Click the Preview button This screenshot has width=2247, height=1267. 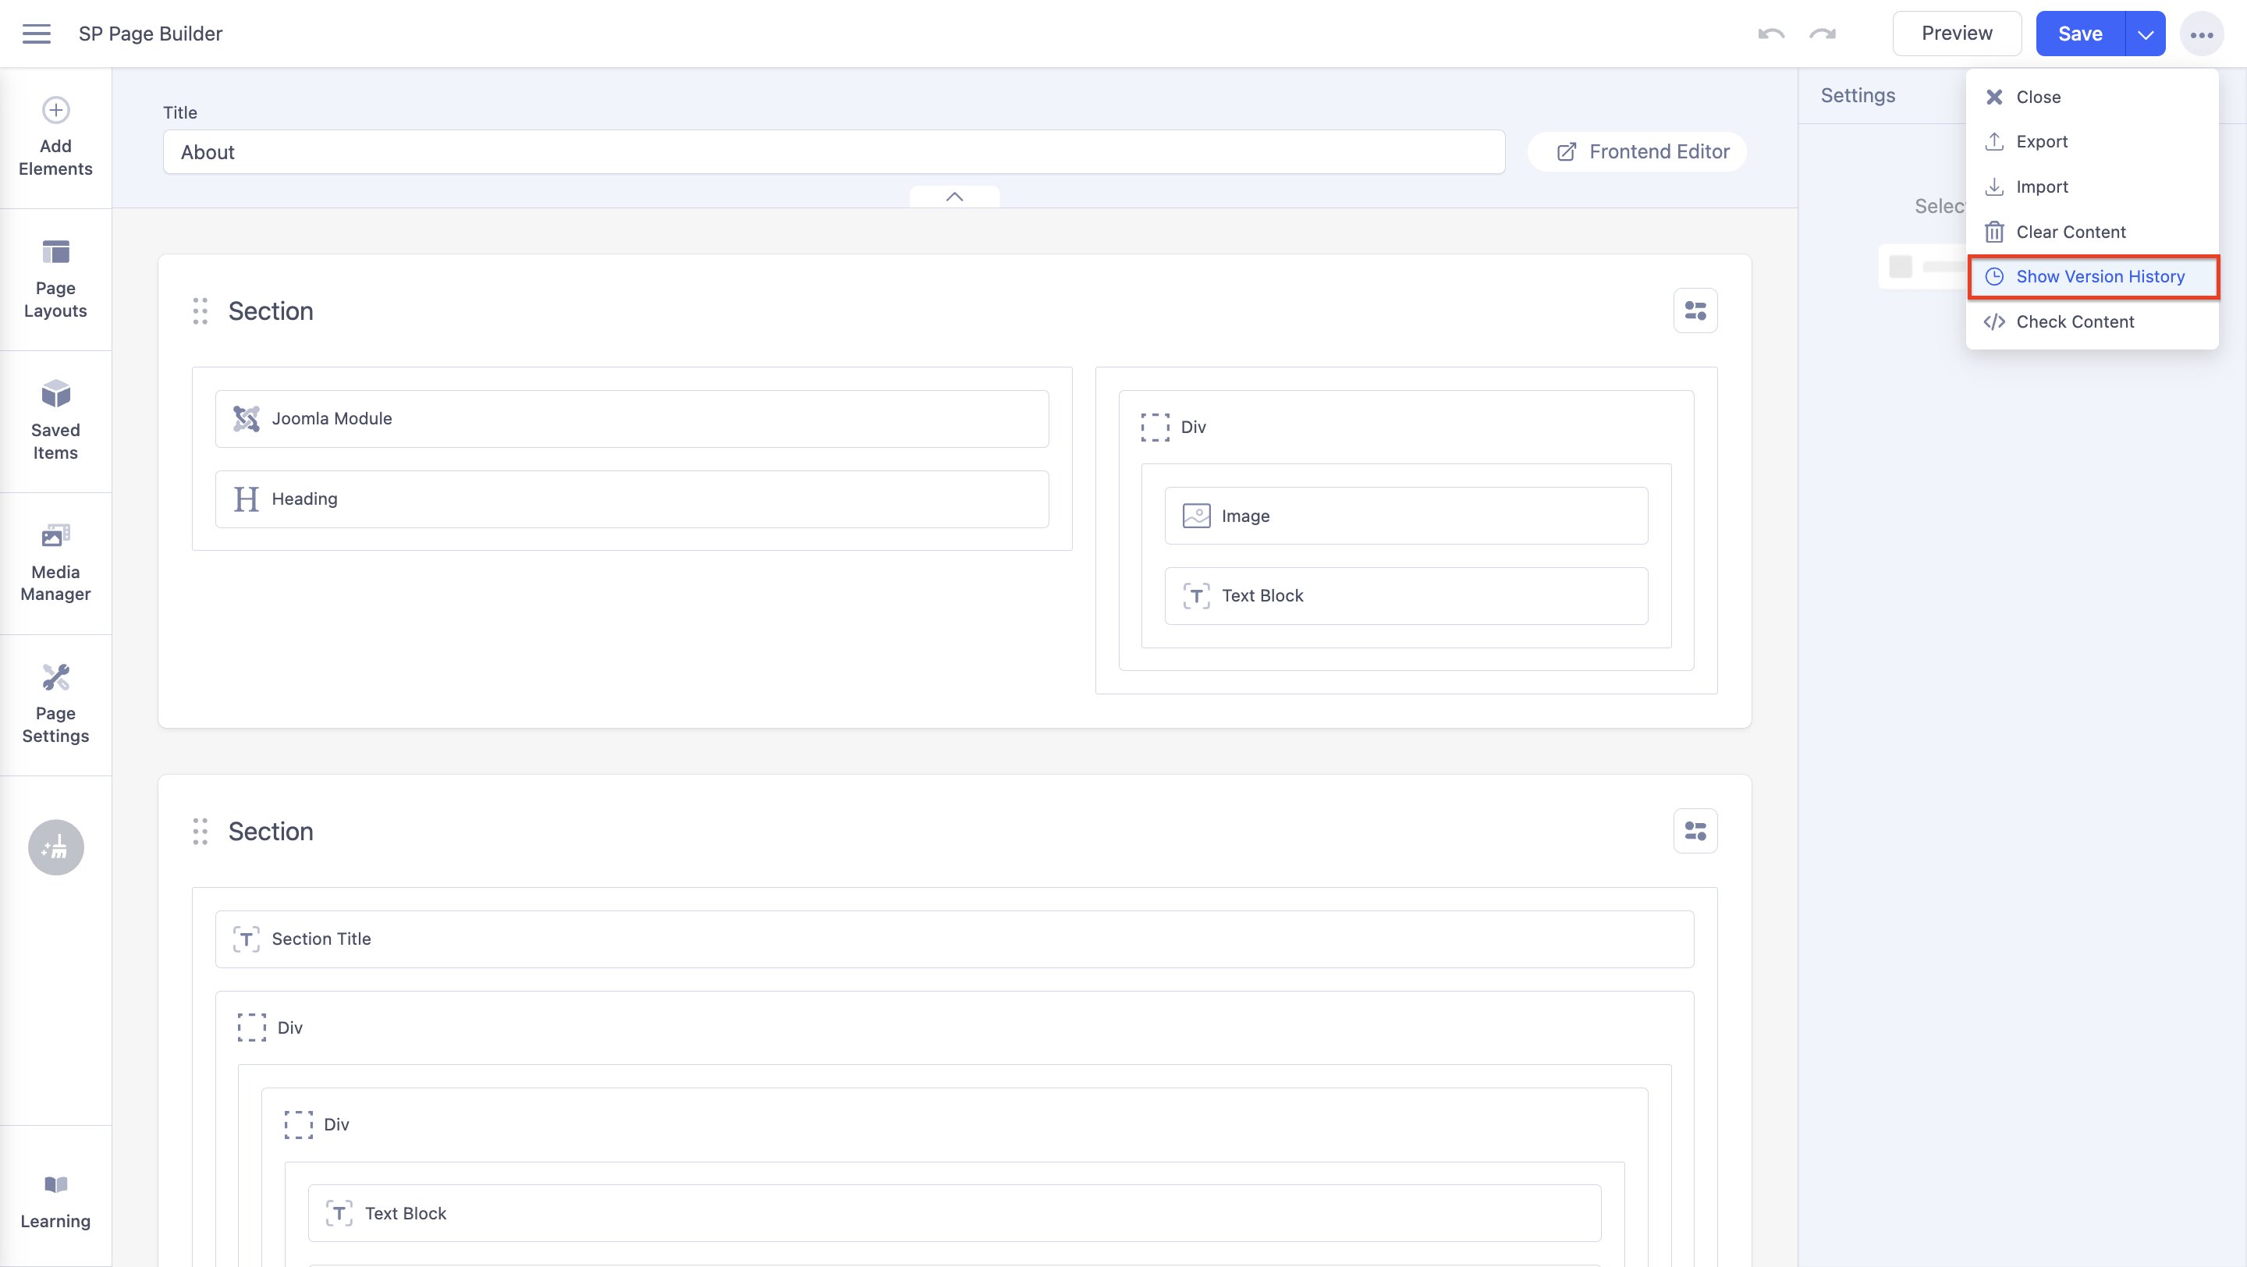coord(1956,34)
